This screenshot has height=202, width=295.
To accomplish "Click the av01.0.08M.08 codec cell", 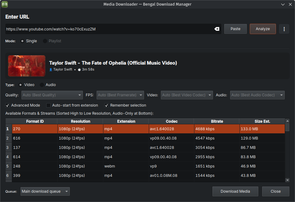I will pos(172,176).
